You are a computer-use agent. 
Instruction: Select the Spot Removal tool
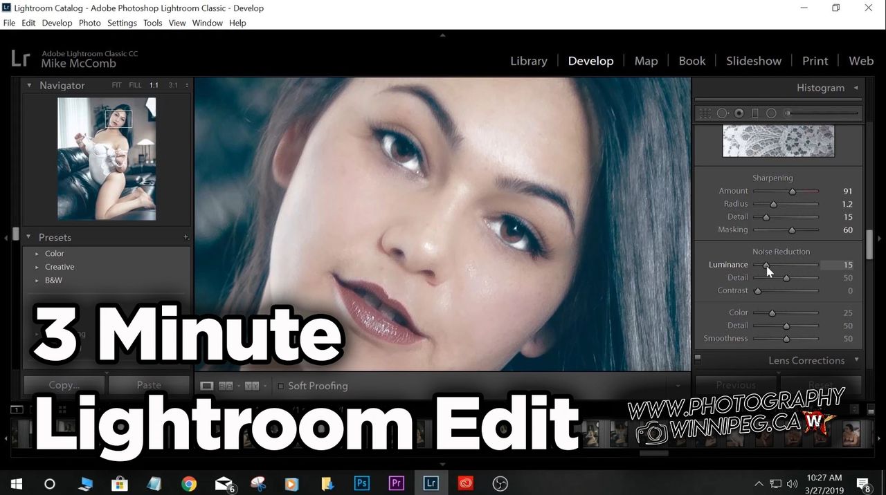tap(722, 113)
